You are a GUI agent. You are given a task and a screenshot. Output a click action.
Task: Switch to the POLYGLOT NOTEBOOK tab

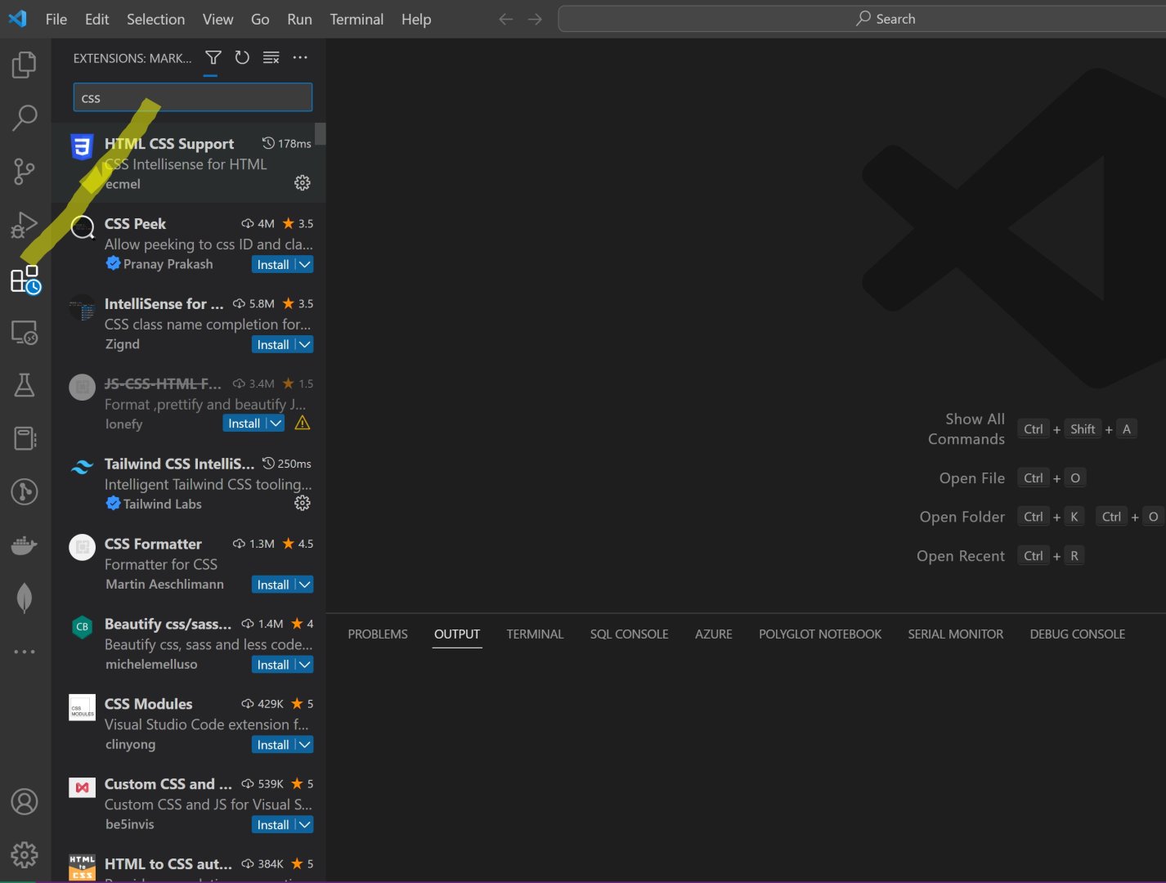pos(820,634)
